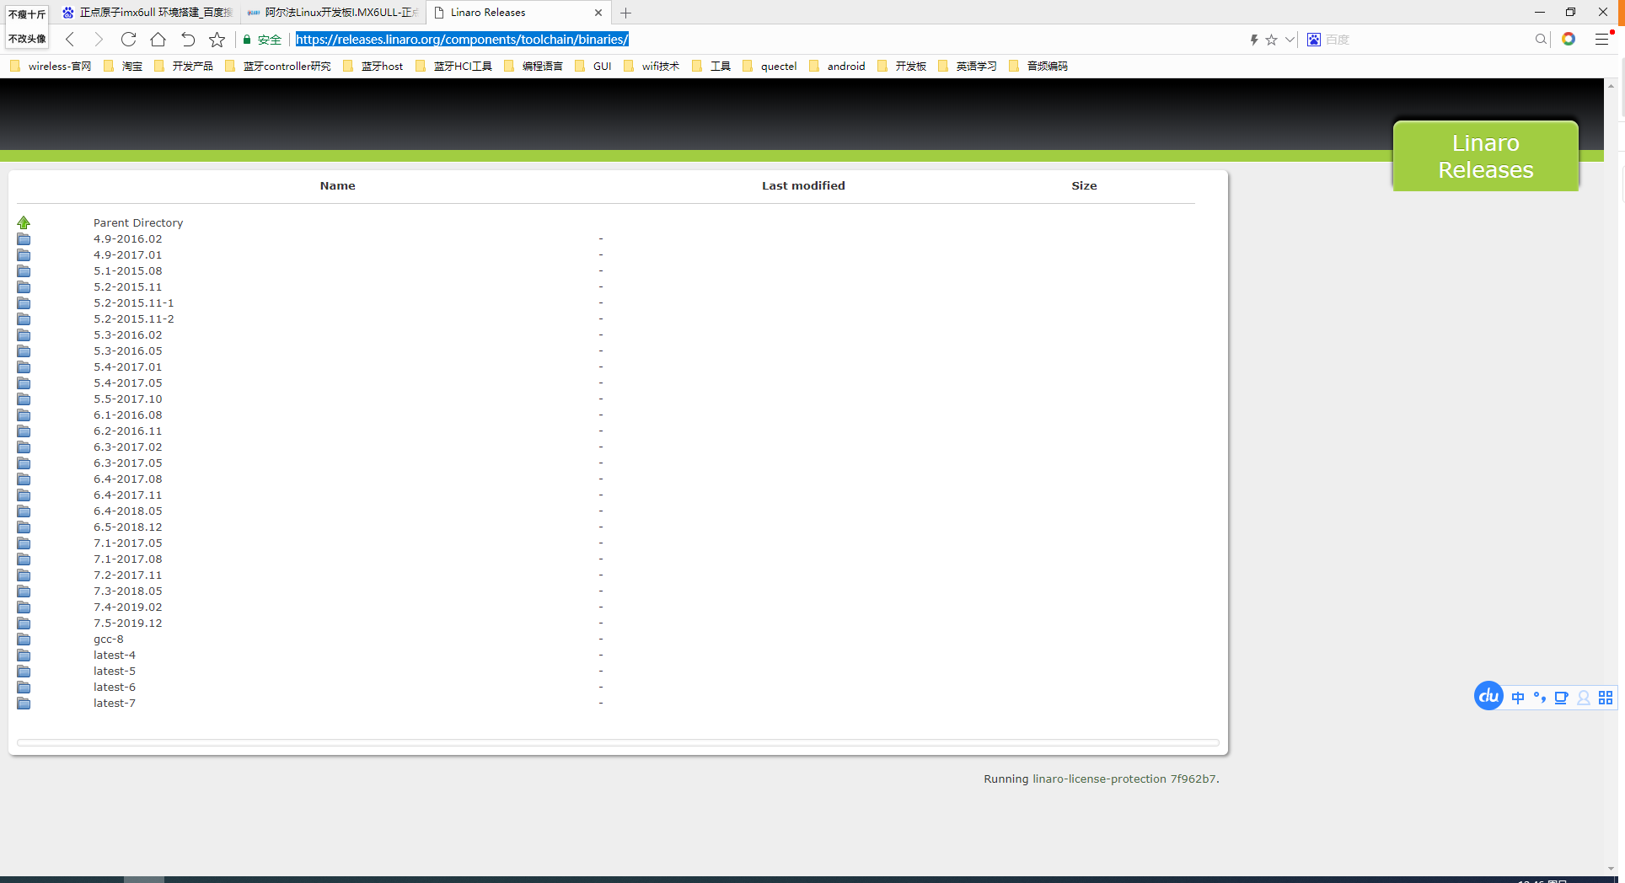Image resolution: width=1625 pixels, height=883 pixels.
Task: Click the folder icon beside gcc-8
Action: 24,640
